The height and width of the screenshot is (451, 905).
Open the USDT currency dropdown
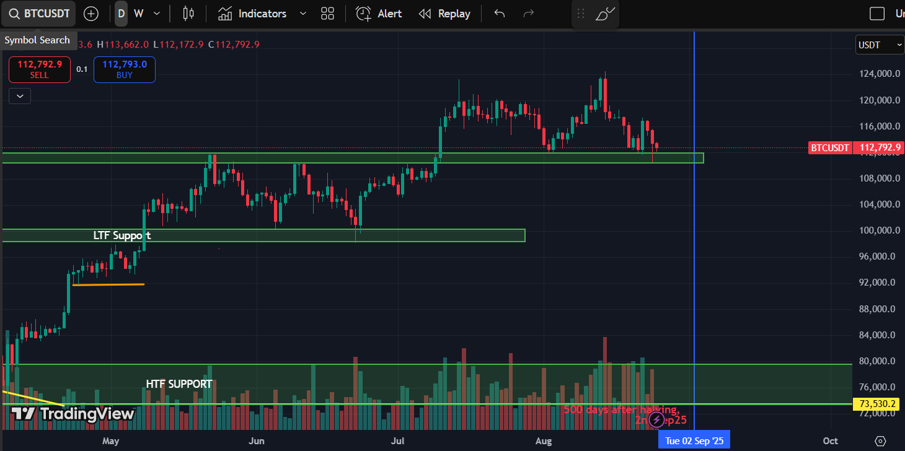tap(880, 45)
